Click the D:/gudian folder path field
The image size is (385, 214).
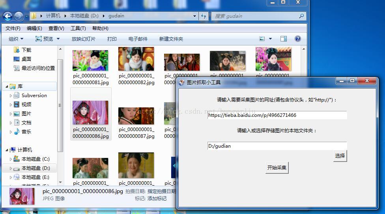tap(277, 146)
